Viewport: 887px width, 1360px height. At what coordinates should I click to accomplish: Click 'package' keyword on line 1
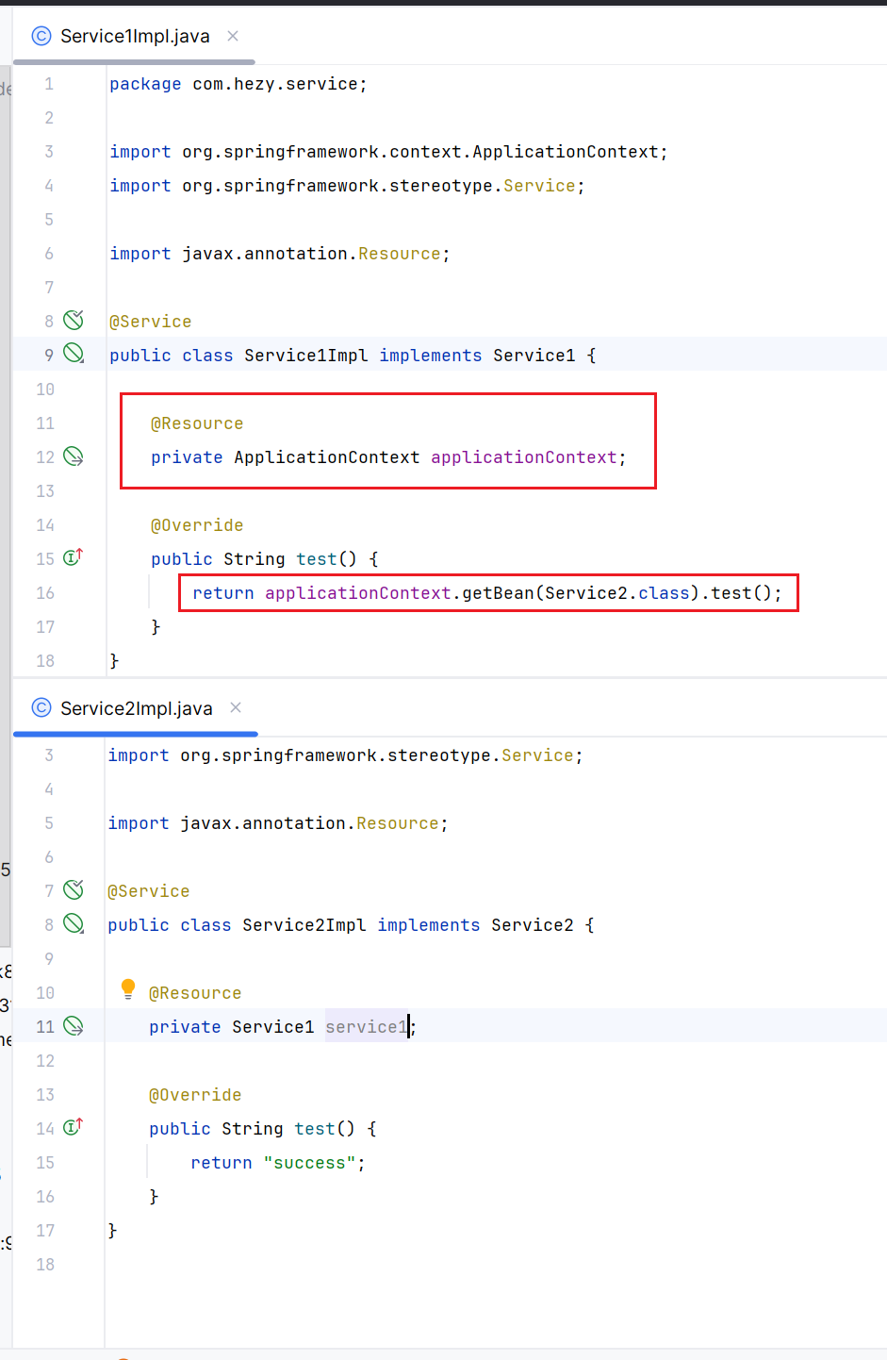145,84
